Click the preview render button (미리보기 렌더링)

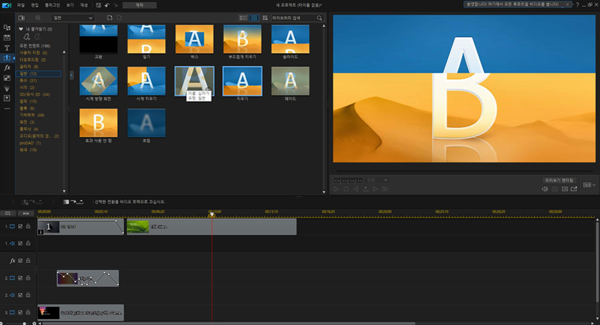coord(559,180)
